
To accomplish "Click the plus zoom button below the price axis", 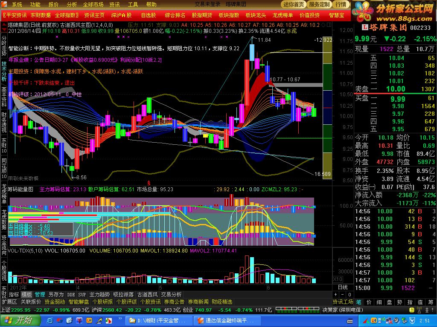I will [336, 295].
